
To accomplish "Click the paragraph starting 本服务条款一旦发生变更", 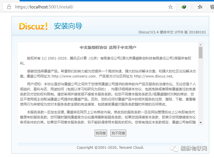I will pyautogui.click(x=108, y=117).
